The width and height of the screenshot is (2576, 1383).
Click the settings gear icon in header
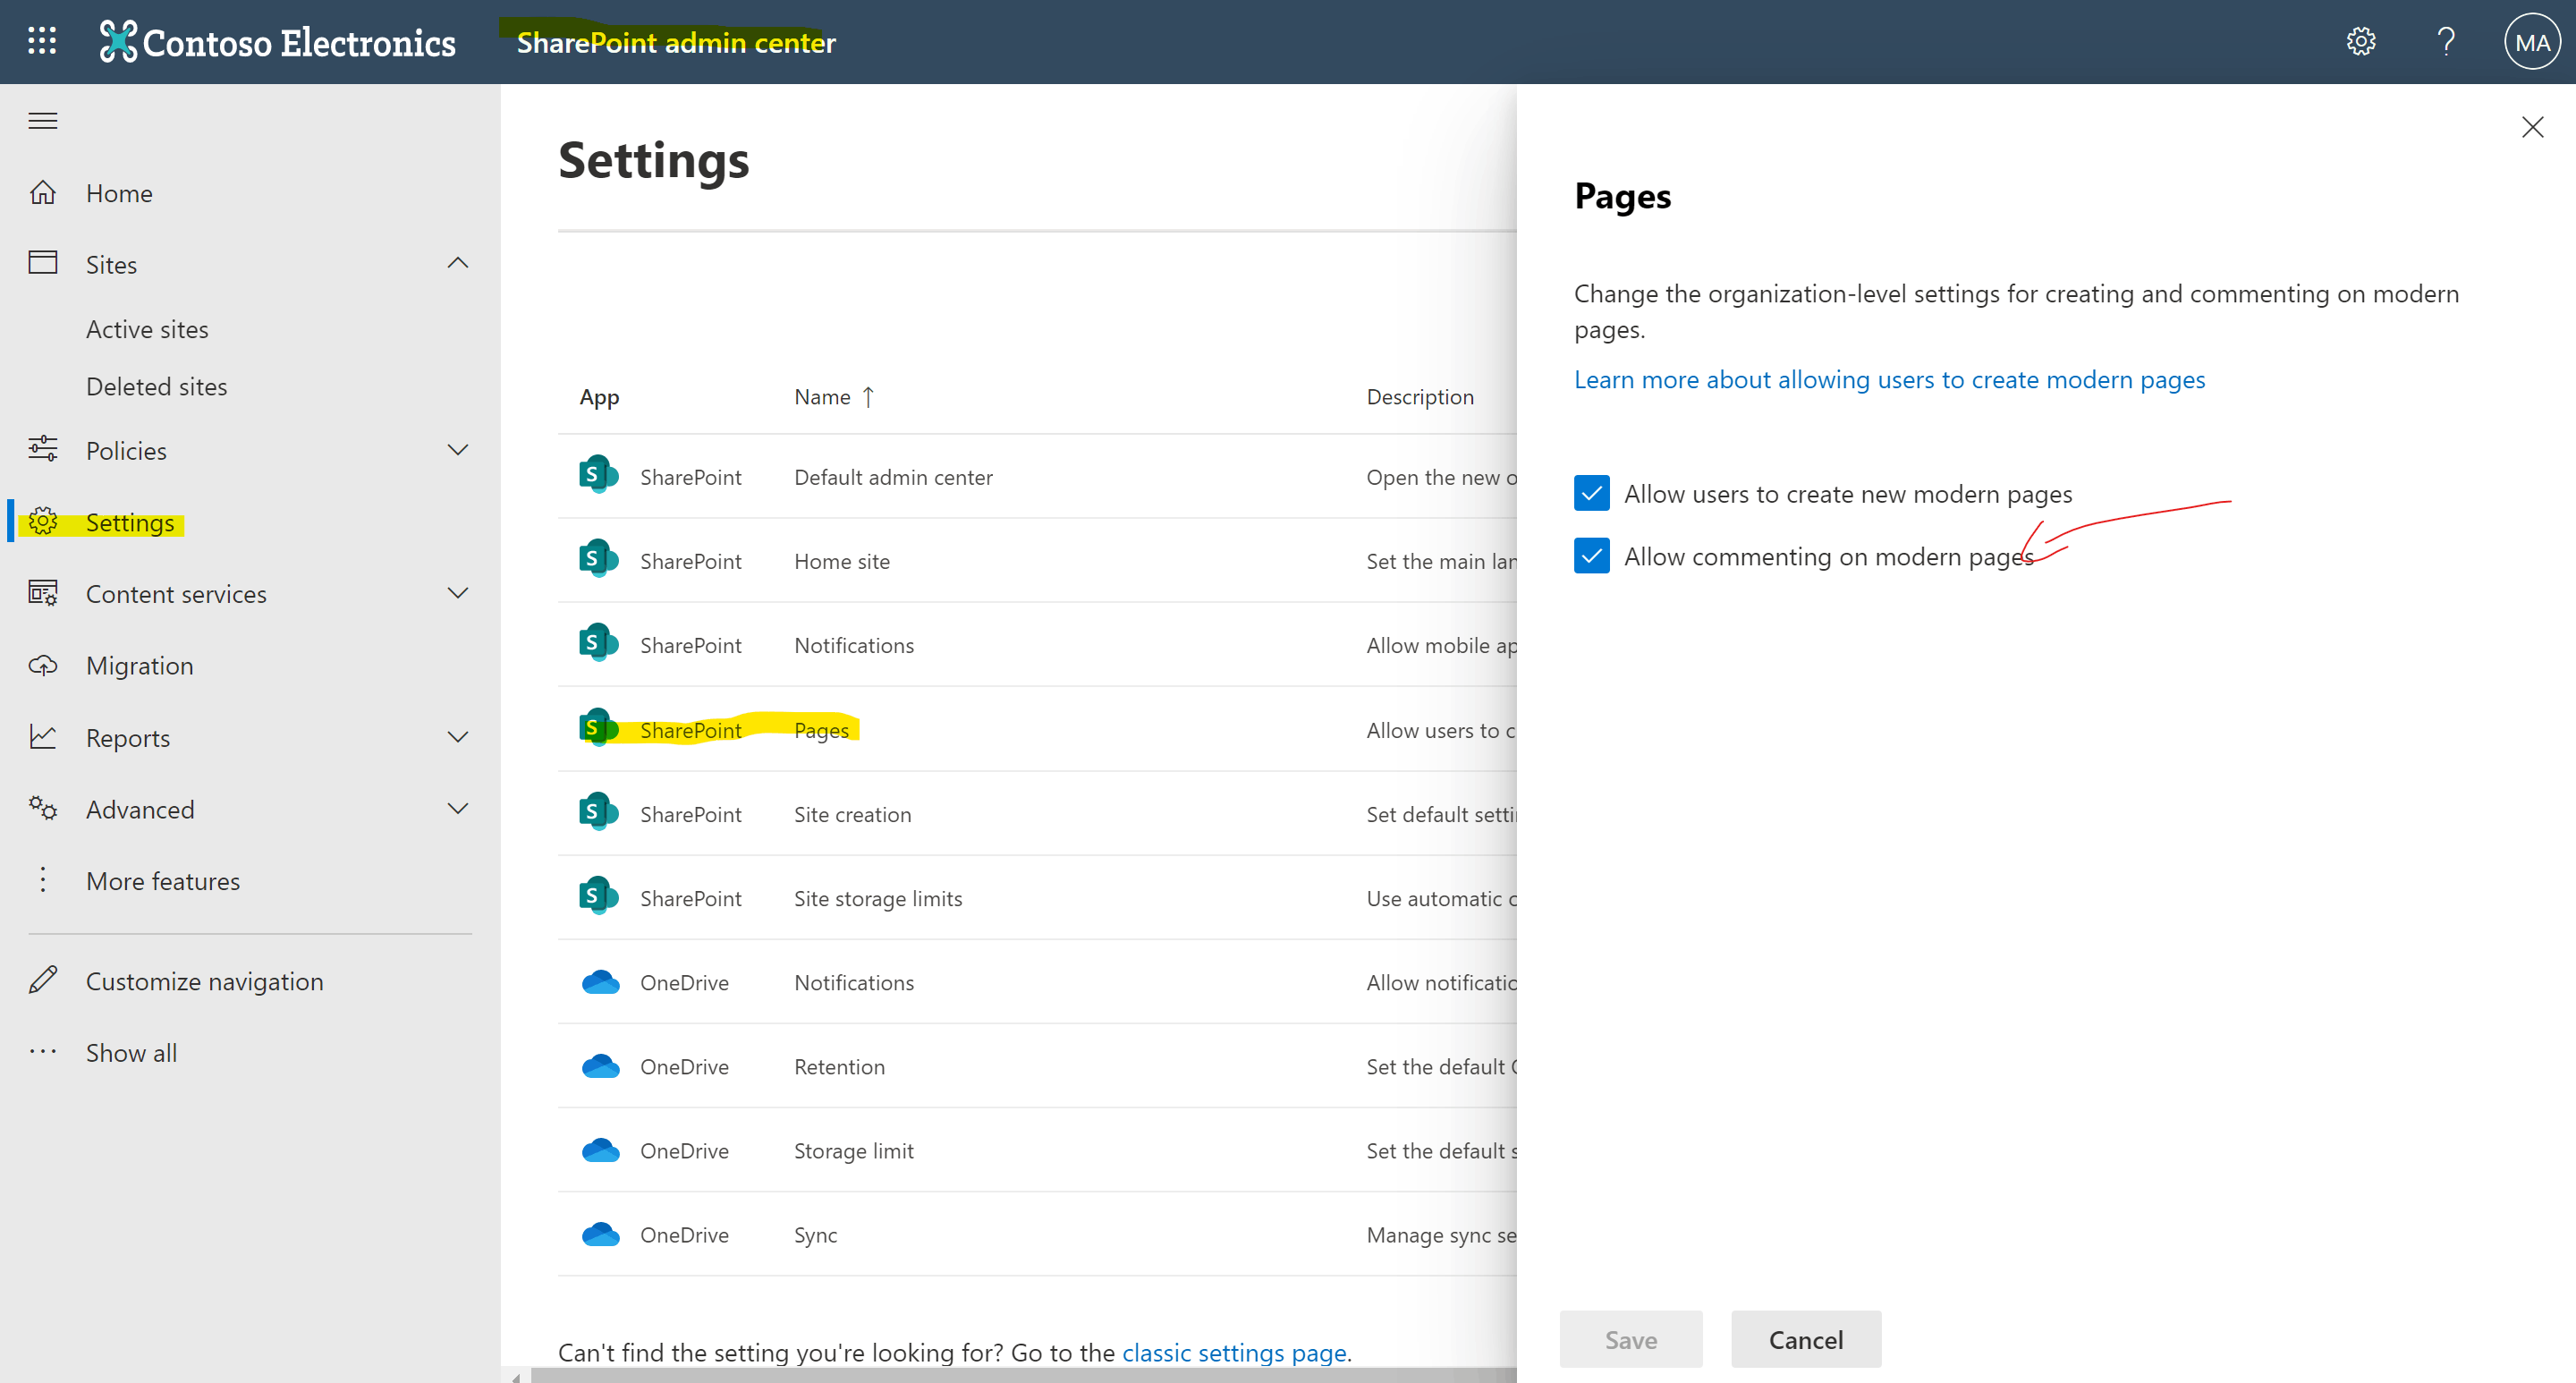click(2360, 41)
